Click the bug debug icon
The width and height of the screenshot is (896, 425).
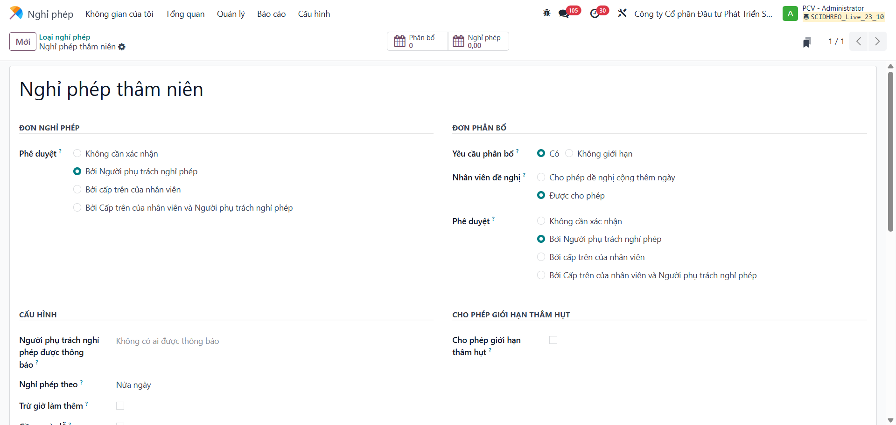(x=546, y=14)
